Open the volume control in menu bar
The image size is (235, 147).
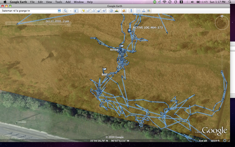click(x=192, y=2)
